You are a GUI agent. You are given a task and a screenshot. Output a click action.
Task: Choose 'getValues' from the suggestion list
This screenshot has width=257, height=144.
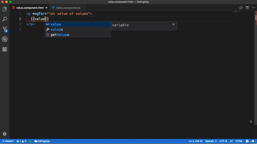pyautogui.click(x=60, y=35)
